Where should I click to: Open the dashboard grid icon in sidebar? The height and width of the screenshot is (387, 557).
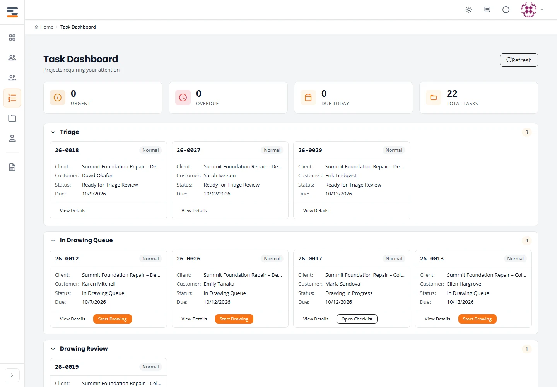[x=12, y=38]
